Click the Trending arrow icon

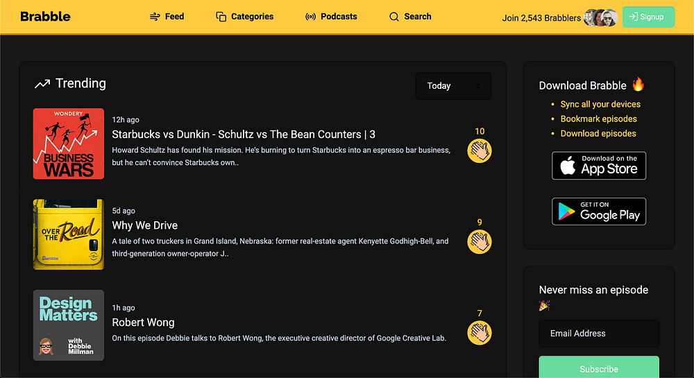(x=42, y=83)
